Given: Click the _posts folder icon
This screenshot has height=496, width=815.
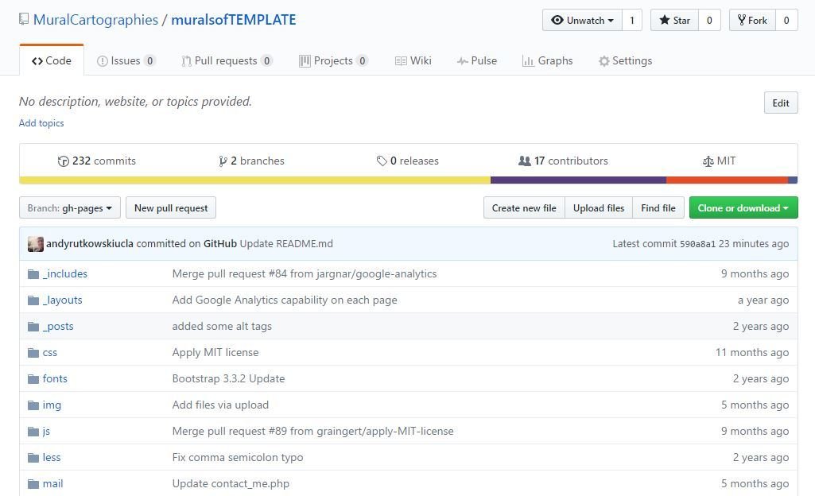Looking at the screenshot, I should coord(33,327).
